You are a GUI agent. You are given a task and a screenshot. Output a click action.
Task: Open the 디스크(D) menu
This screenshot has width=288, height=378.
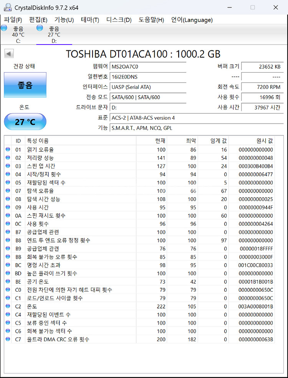pyautogui.click(x=119, y=20)
